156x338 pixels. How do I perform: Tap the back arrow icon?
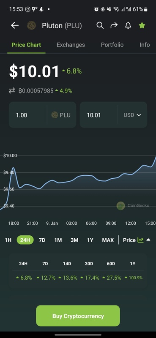15,25
